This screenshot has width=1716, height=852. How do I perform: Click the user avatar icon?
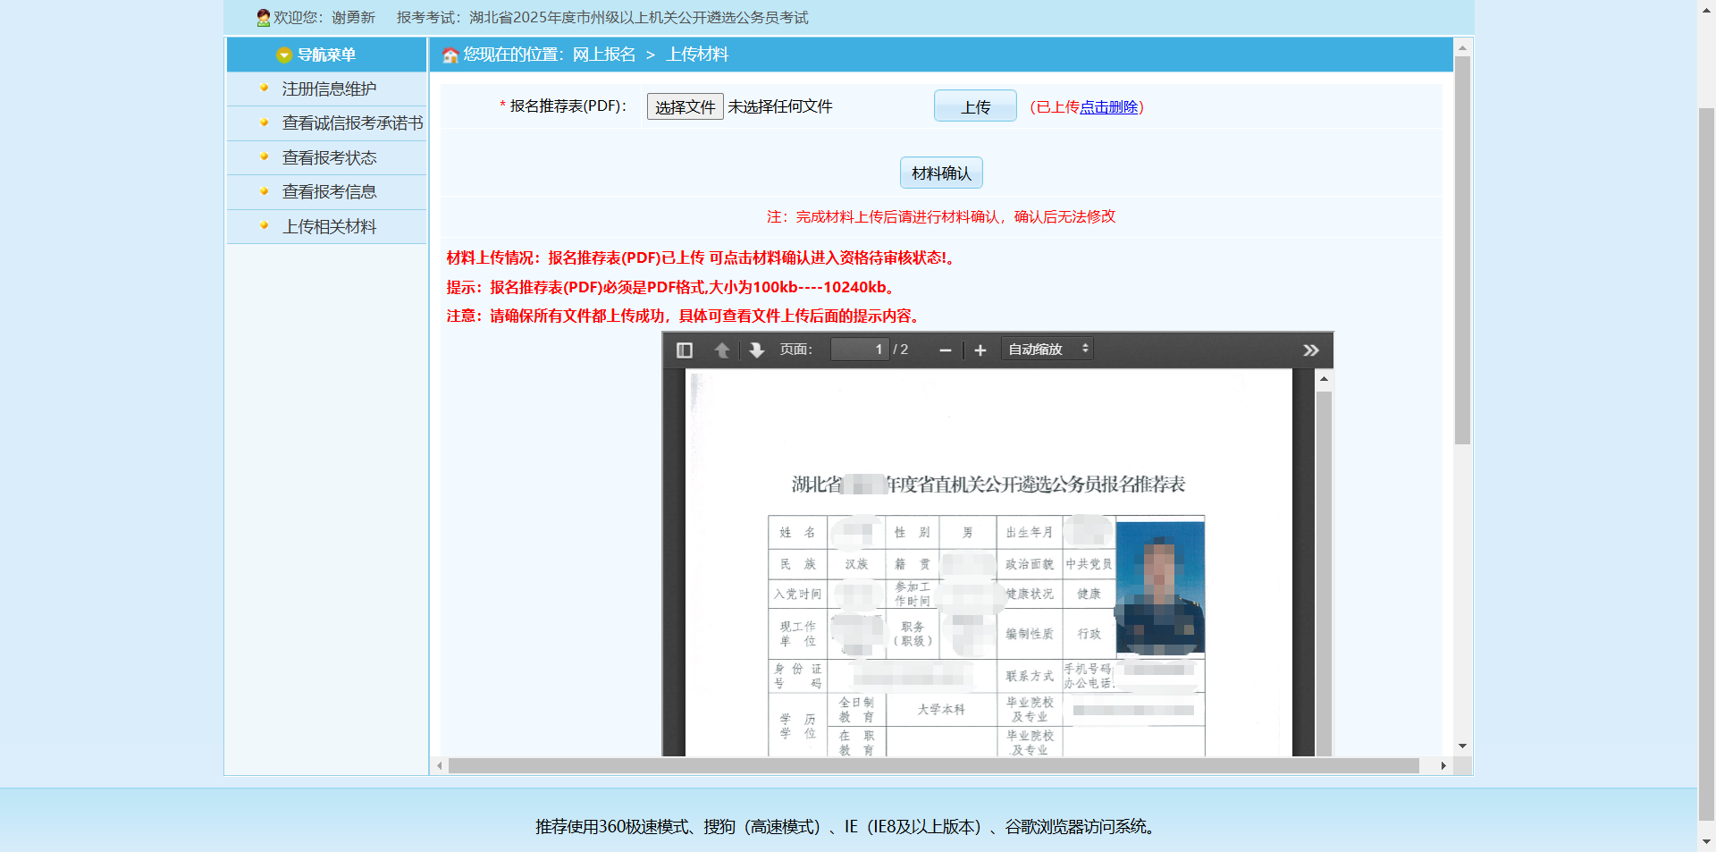click(x=263, y=18)
